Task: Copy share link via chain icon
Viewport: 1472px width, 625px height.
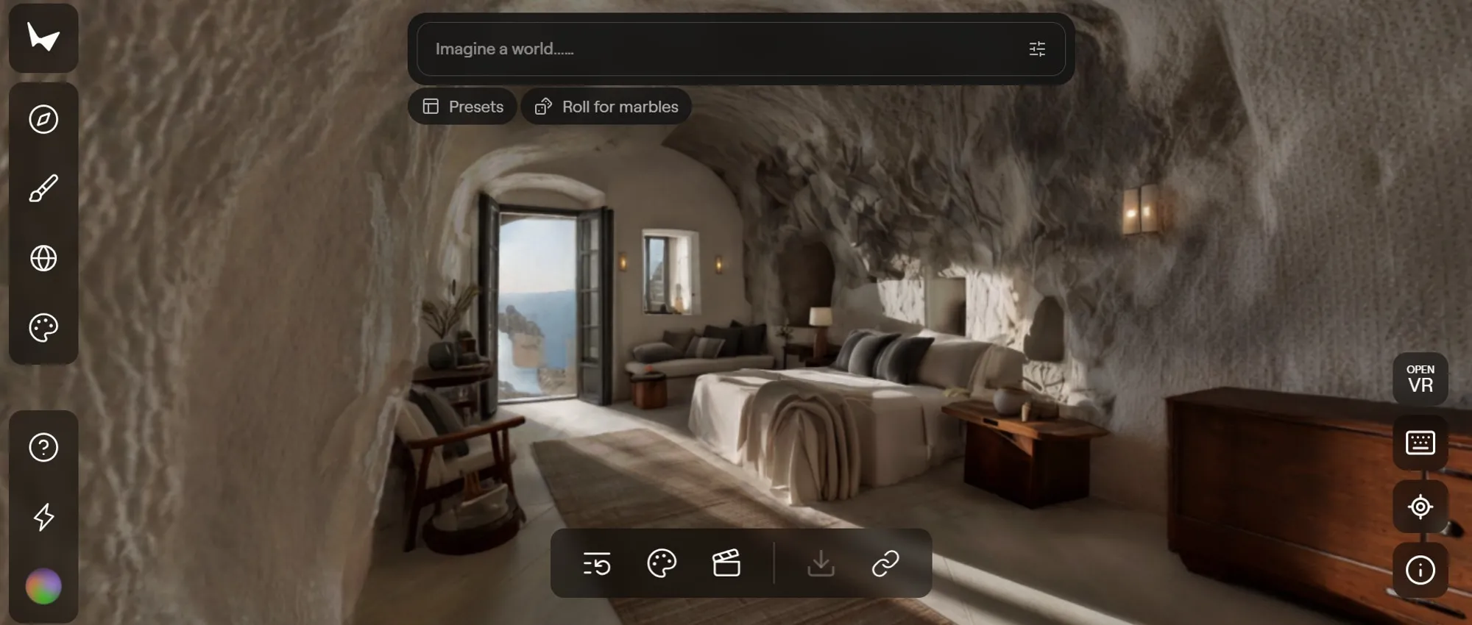Action: click(x=885, y=564)
